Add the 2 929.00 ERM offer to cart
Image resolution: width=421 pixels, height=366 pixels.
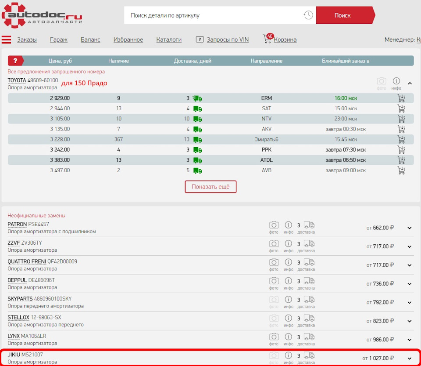click(401, 98)
